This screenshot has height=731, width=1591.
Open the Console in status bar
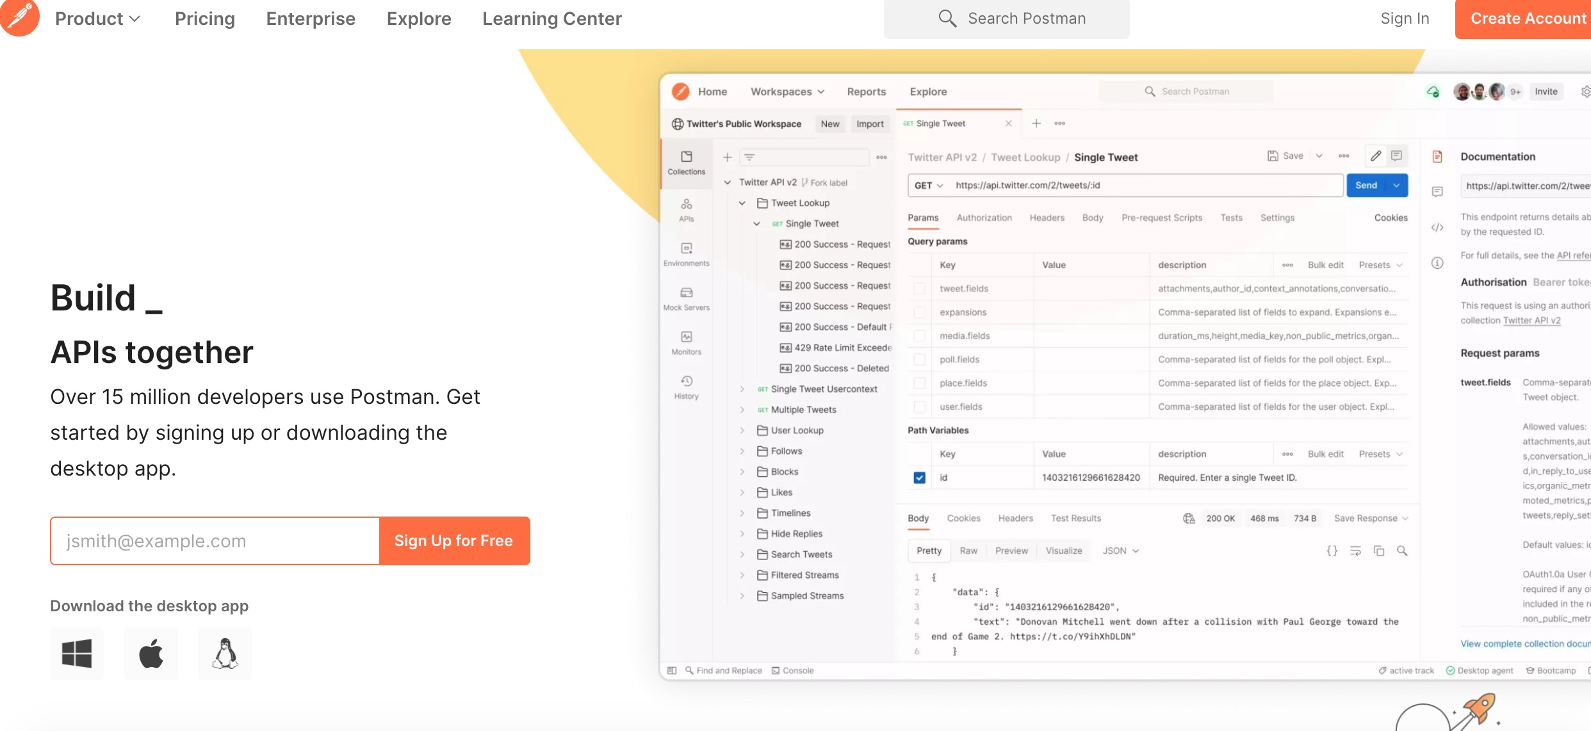pos(793,670)
